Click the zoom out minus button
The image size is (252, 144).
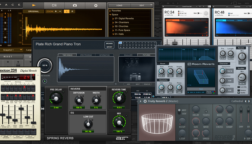click(x=60, y=11)
